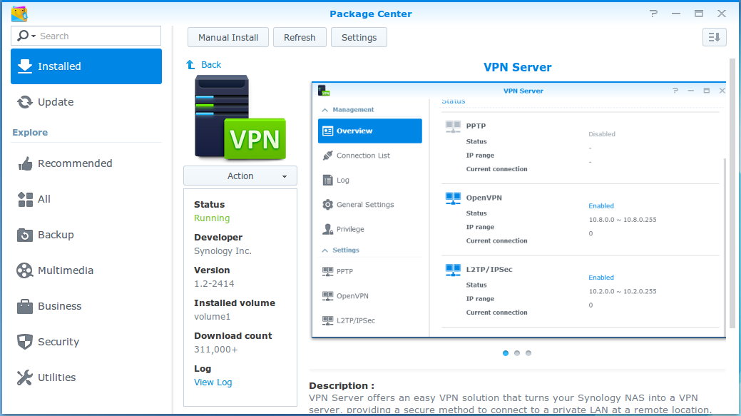Click the Utilities wrench icon
The image size is (741, 416).
tap(25, 377)
